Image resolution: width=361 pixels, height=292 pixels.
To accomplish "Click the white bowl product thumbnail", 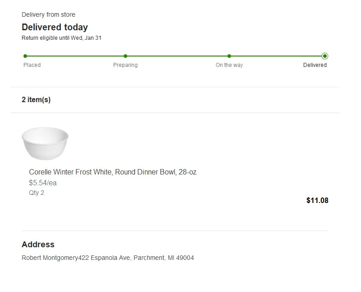I will 45,143.
